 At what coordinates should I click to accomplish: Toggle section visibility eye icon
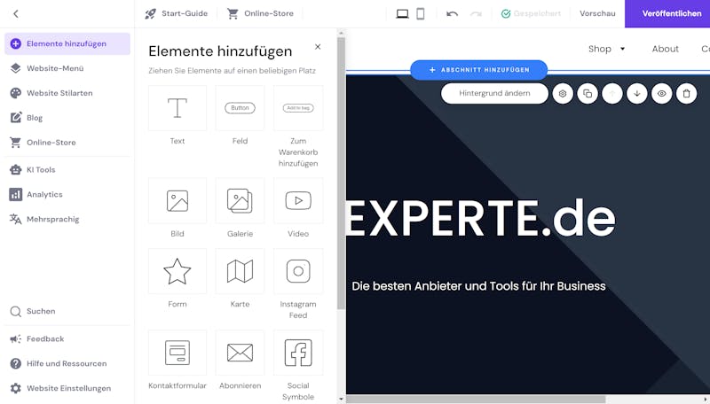coord(661,94)
